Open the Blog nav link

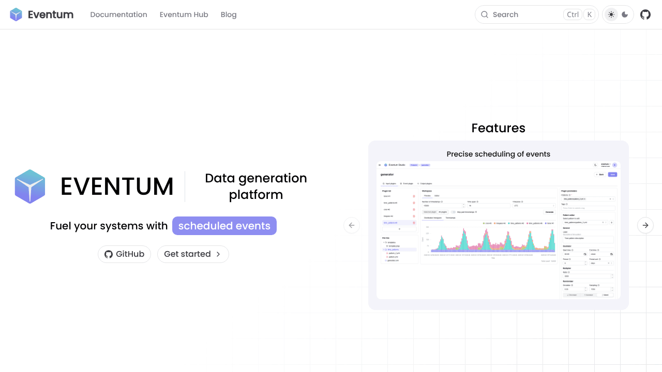[x=229, y=14]
